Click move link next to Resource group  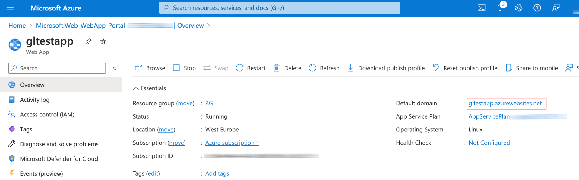point(185,103)
